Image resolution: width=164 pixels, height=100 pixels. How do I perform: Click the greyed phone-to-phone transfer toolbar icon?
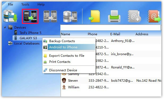tap(50, 16)
